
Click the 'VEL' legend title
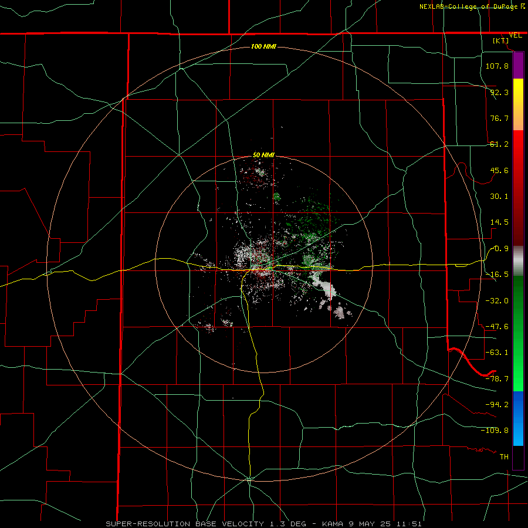tap(515, 35)
